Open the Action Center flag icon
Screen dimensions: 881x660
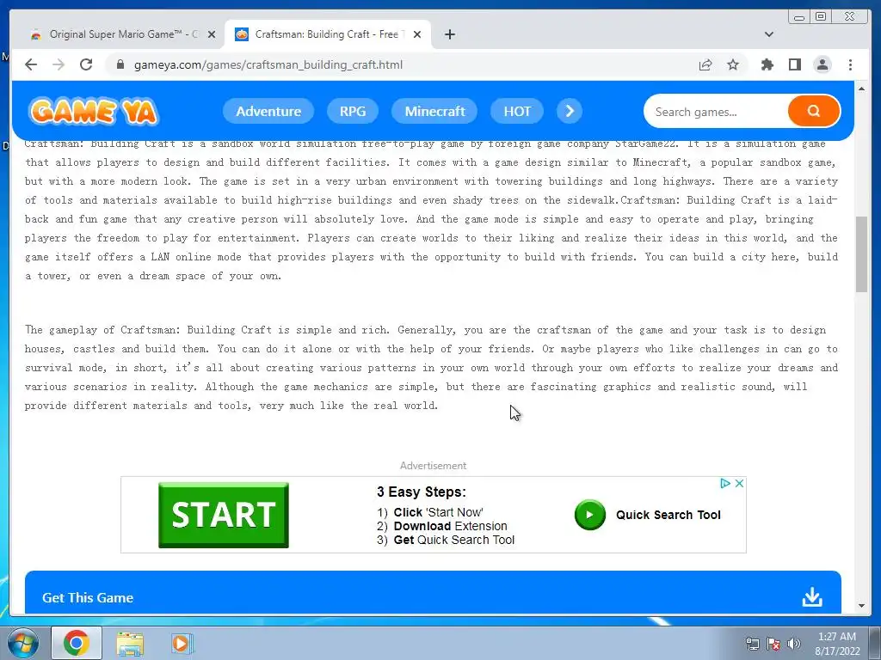click(773, 643)
